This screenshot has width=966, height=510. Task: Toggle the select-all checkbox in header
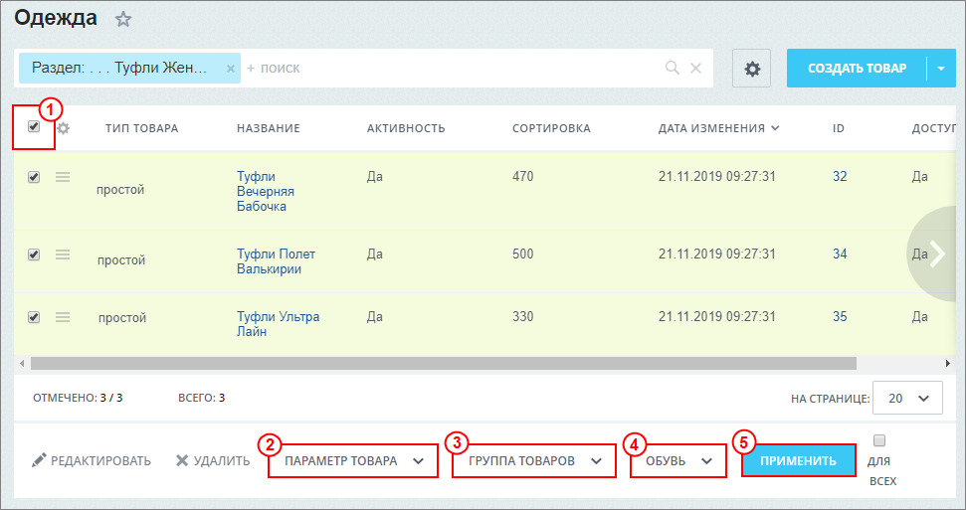34,127
